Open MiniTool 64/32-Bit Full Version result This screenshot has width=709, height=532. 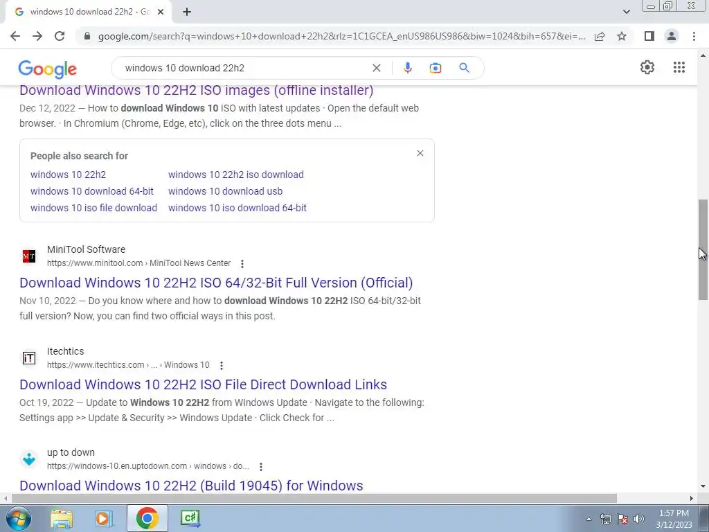(x=216, y=283)
